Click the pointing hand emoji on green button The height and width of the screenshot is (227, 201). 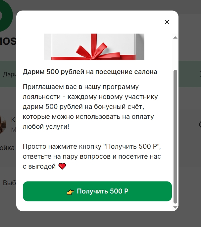point(71,192)
